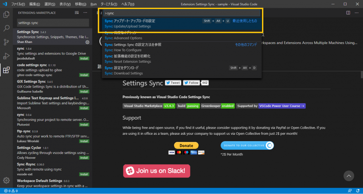The image size is (363, 194).
Task: Select Sync: Download Settings command
Action: click(182, 70)
